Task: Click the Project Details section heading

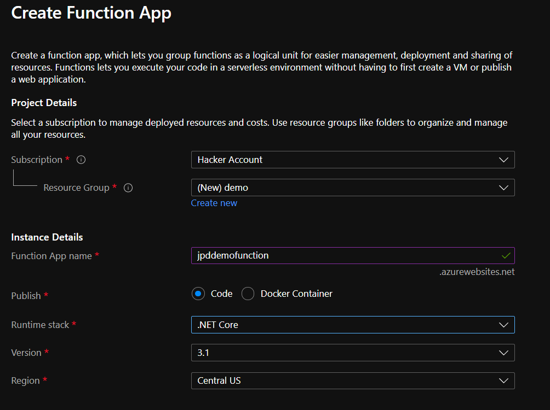Action: pyautogui.click(x=44, y=103)
